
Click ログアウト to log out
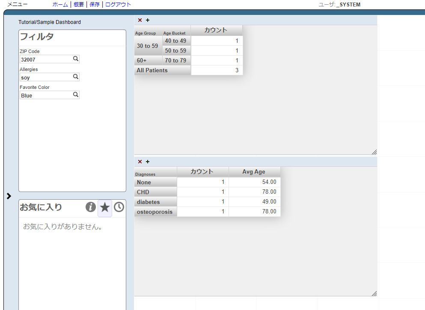tap(118, 5)
